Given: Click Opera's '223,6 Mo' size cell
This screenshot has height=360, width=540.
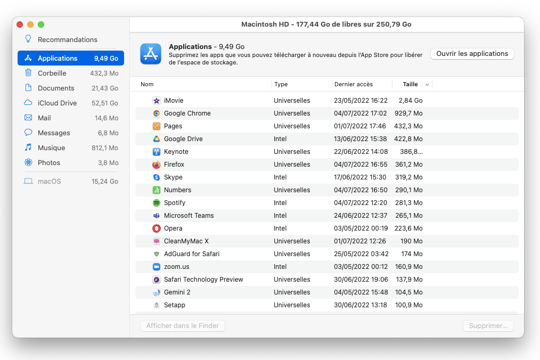Looking at the screenshot, I should [408, 228].
